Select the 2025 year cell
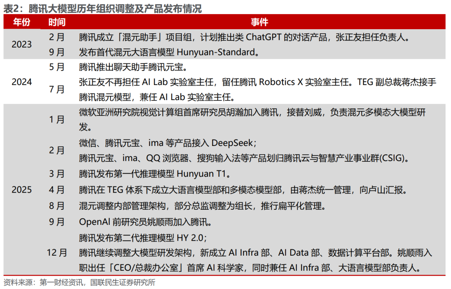This screenshot has width=451, height=289. 22,190
